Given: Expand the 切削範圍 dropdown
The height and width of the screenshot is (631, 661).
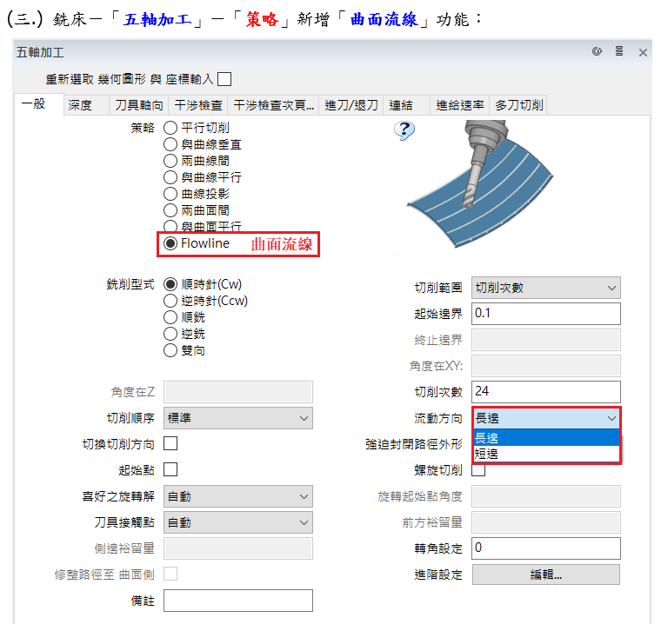Looking at the screenshot, I should [x=545, y=288].
